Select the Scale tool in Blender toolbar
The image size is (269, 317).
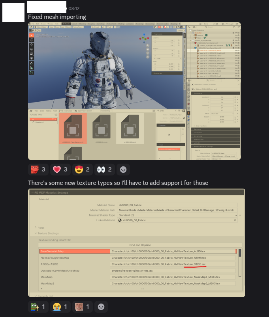pos(32,54)
